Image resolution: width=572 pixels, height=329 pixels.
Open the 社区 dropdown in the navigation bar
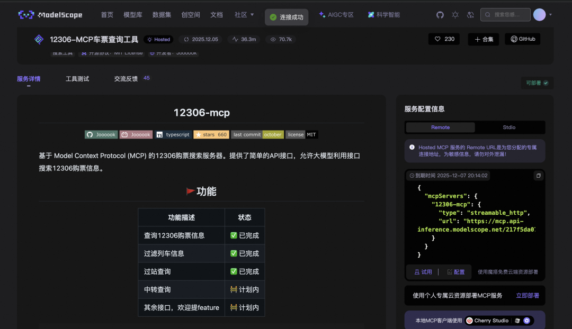(243, 14)
